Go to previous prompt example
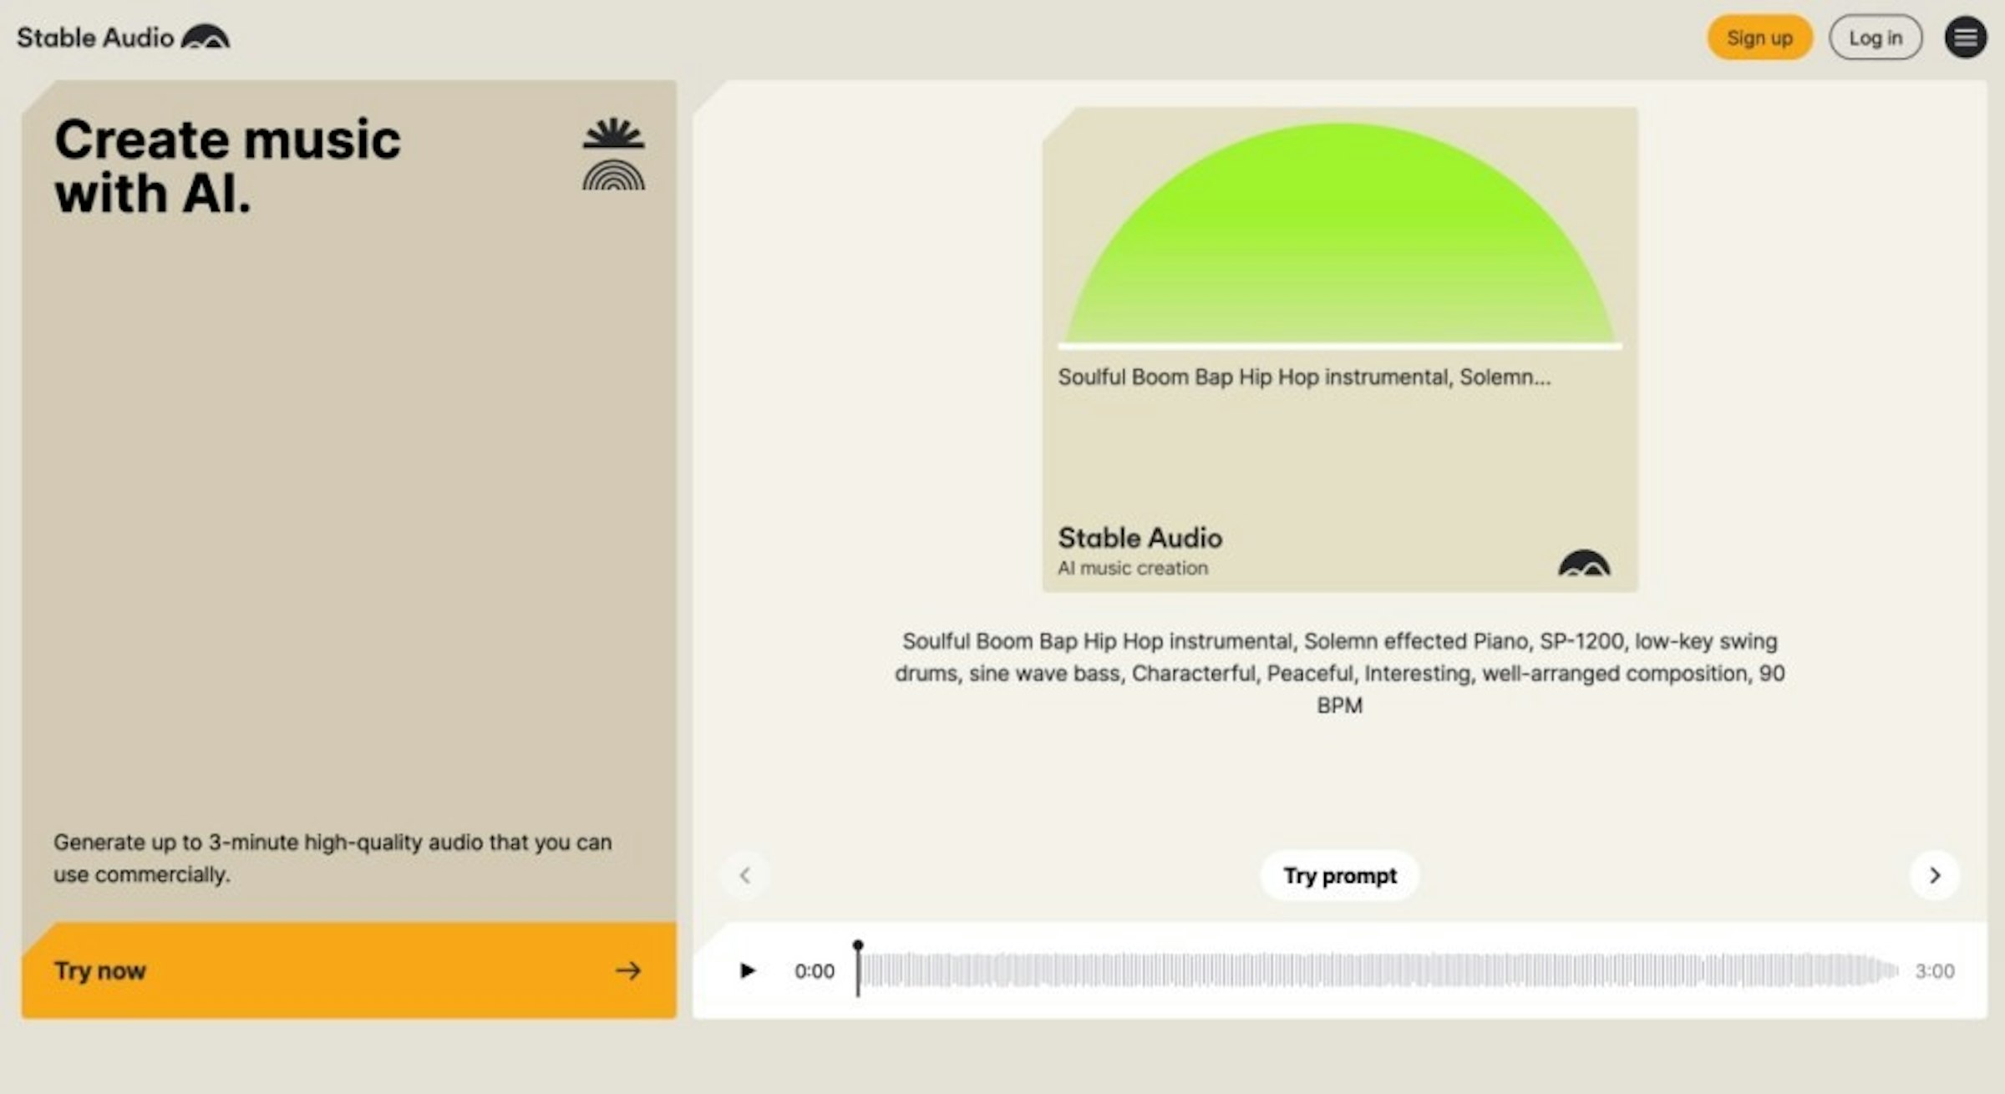Image resolution: width=2005 pixels, height=1094 pixels. (x=745, y=875)
